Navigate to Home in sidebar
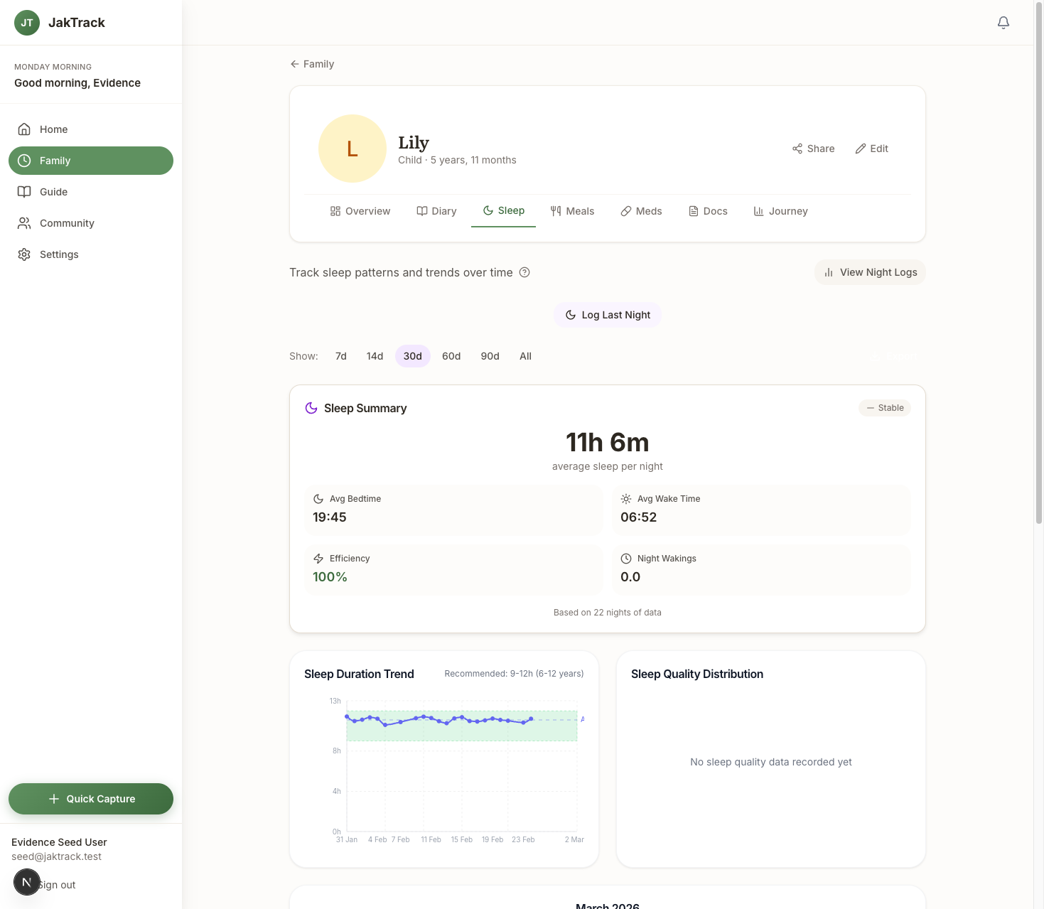 [x=53, y=129]
